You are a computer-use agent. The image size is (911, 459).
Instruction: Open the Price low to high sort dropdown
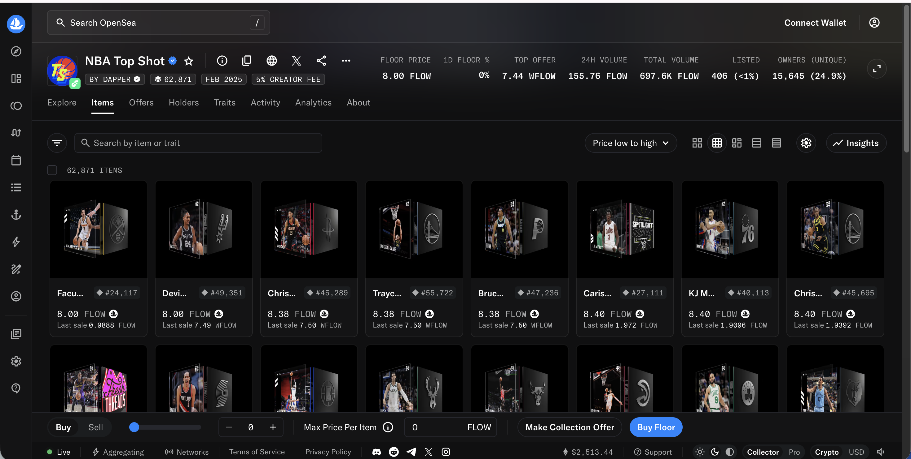(x=631, y=143)
